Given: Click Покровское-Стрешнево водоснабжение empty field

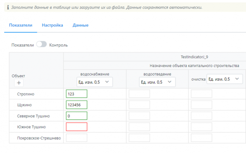Looking at the screenshot, I should (x=77, y=138).
